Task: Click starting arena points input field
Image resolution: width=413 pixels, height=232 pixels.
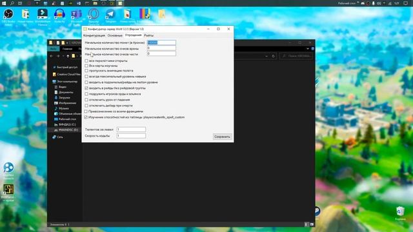Action: coord(161,48)
